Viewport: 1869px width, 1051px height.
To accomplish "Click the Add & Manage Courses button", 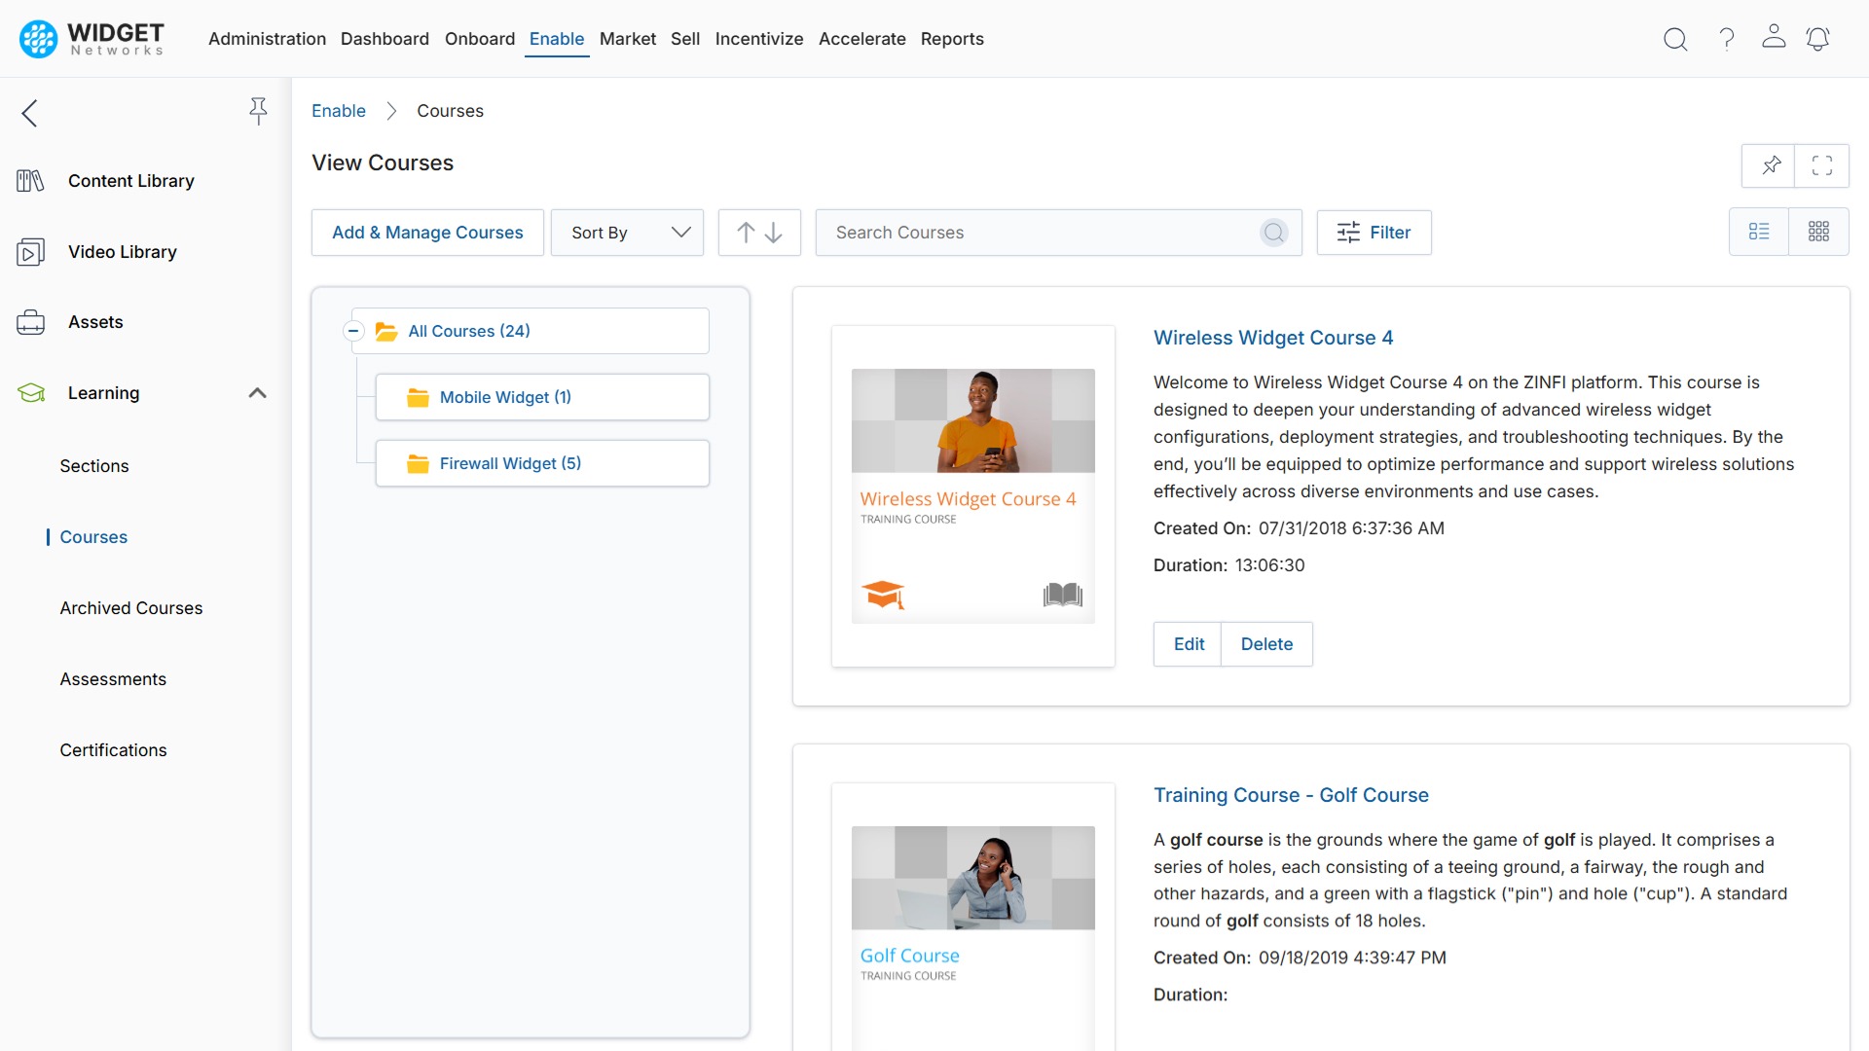I will [426, 233].
